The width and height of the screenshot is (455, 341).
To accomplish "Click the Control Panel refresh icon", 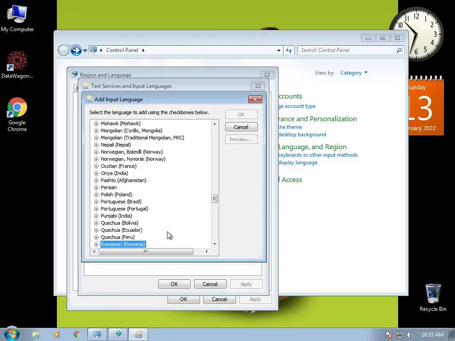I will pos(289,50).
